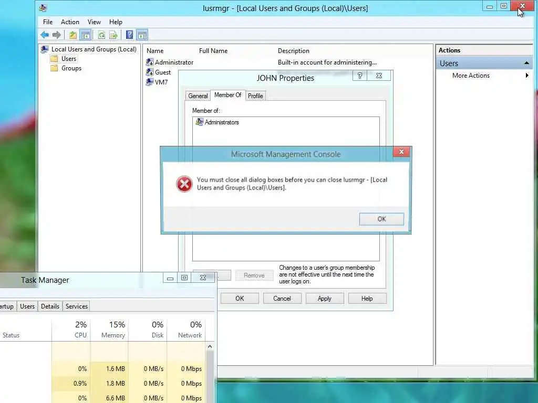Click Apply in JOHN Properties dialog
Image resolution: width=538 pixels, height=403 pixels.
click(325, 299)
